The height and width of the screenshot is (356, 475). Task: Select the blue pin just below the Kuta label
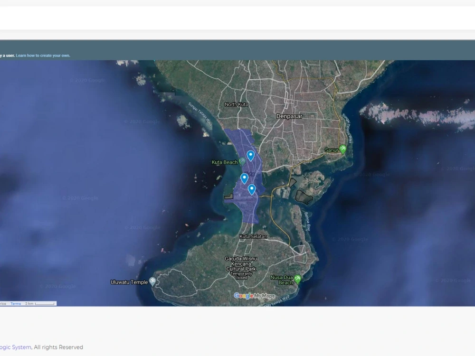[244, 178]
